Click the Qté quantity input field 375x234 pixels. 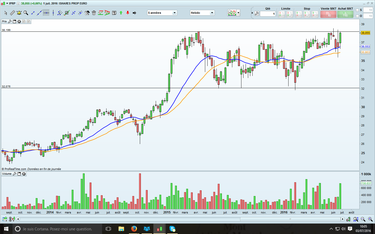(268, 14)
